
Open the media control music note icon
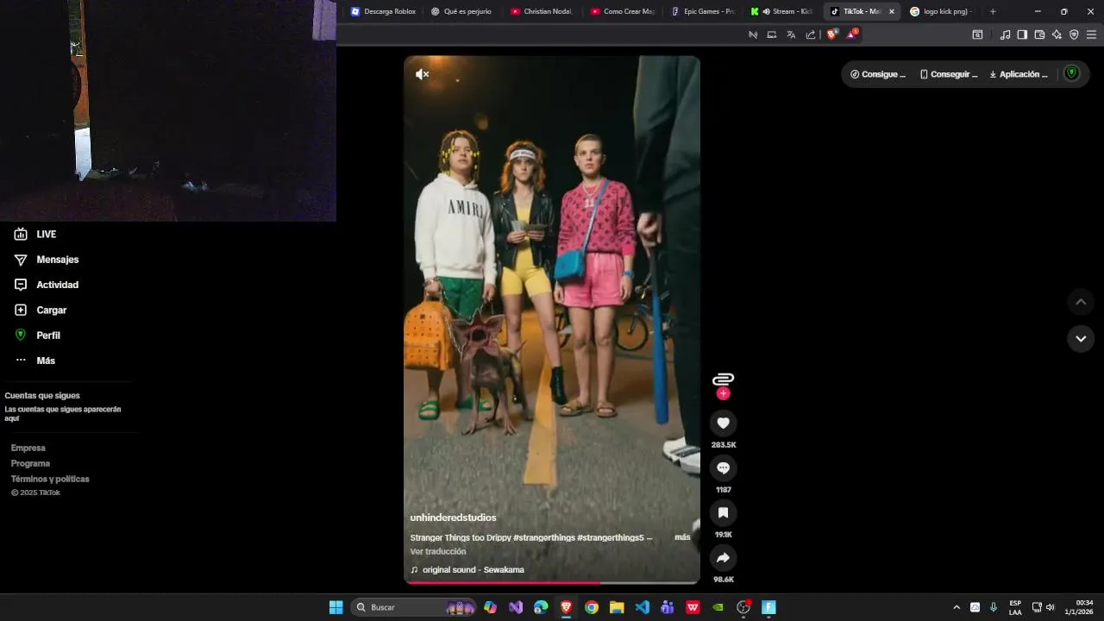1005,34
